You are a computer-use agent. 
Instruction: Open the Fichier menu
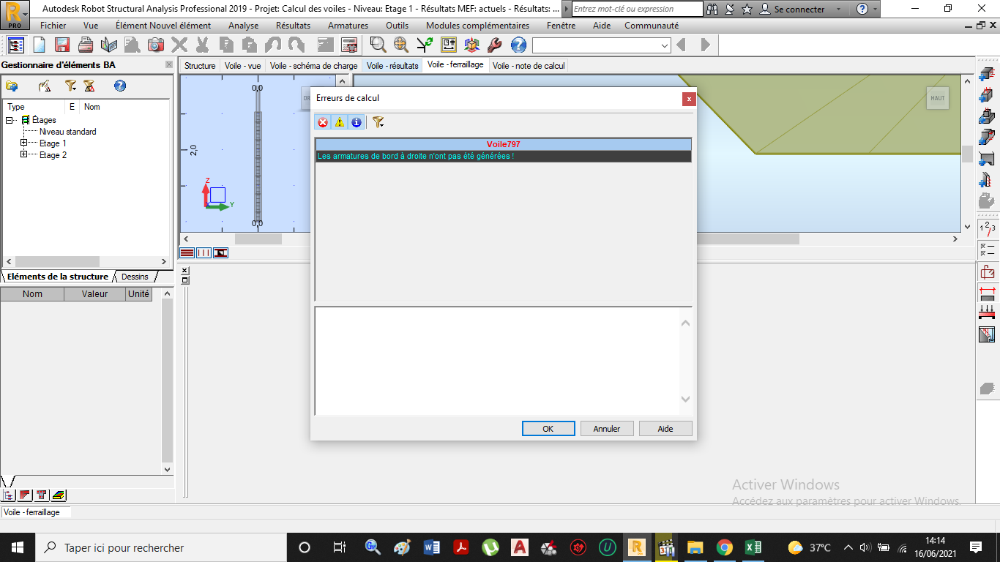coord(53,26)
